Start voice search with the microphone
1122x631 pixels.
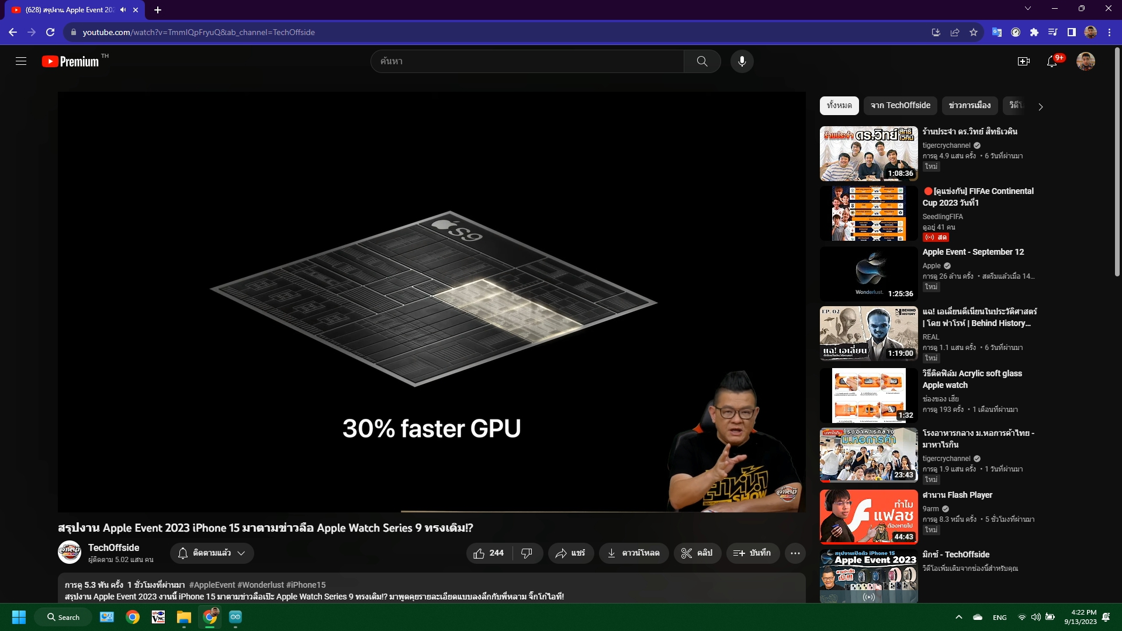[742, 61]
